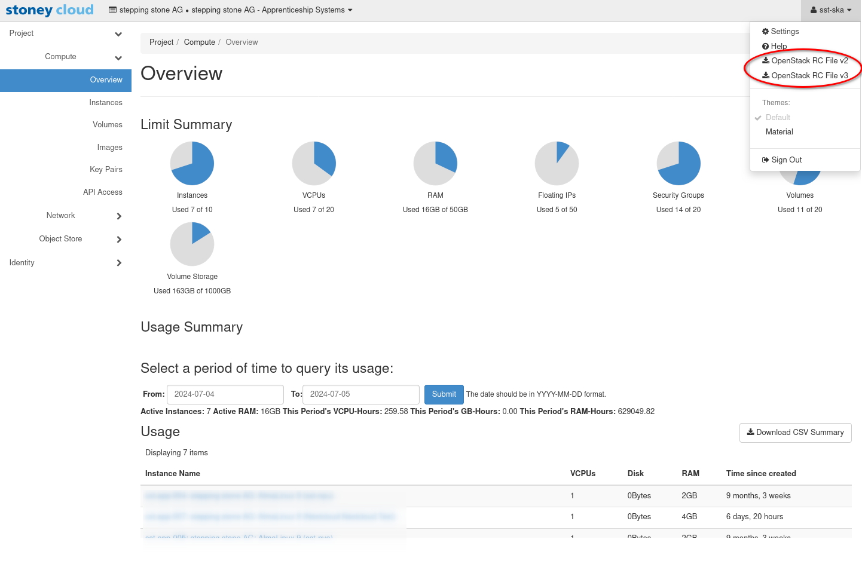The image size is (862, 570).
Task: Open the sst-ska user menu
Action: point(830,10)
